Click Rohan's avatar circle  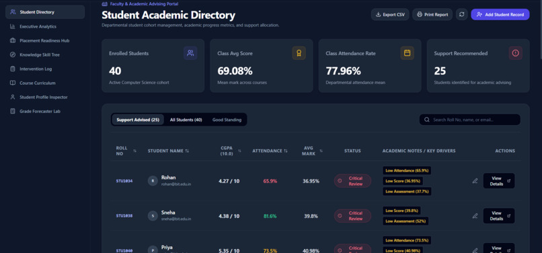click(153, 180)
